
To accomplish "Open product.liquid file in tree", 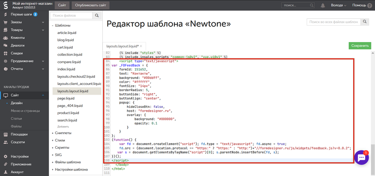I will coord(68,113).
